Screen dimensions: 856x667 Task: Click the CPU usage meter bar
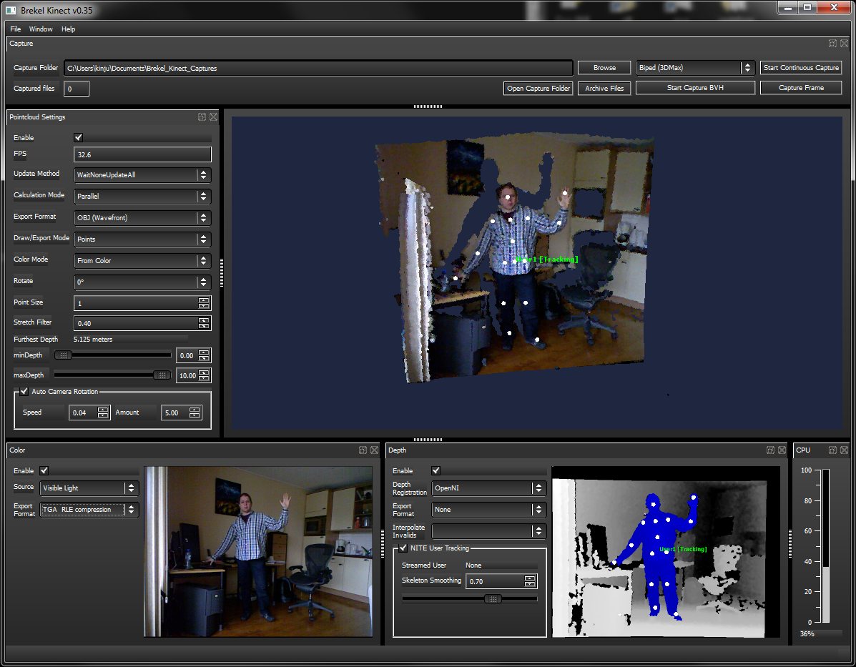coord(826,546)
